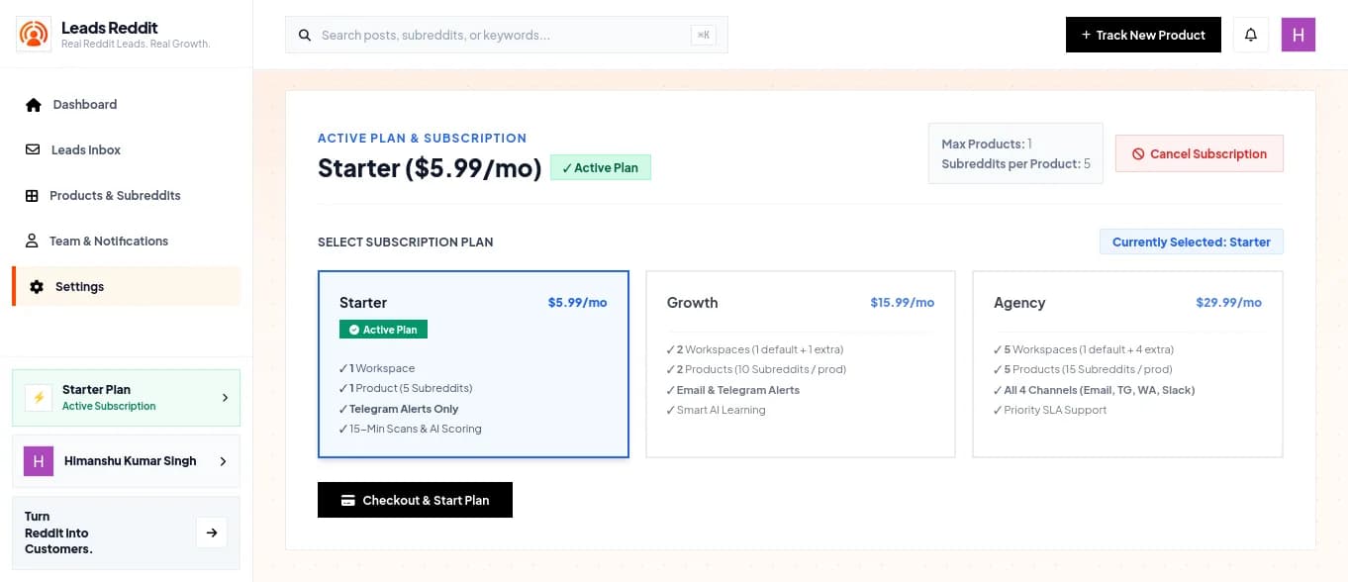
Task: Click Email & Telegram Alerts feature text
Action: pyautogui.click(x=738, y=390)
